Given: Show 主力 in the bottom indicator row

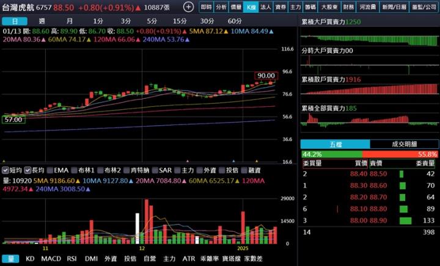Looking at the screenshot, I should tap(169, 259).
